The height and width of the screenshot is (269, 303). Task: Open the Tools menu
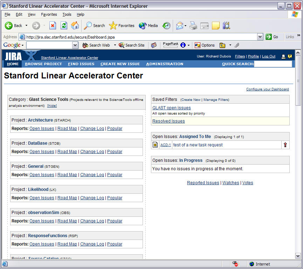[67, 14]
